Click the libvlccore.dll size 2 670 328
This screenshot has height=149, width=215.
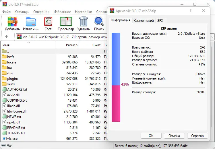[71, 111]
